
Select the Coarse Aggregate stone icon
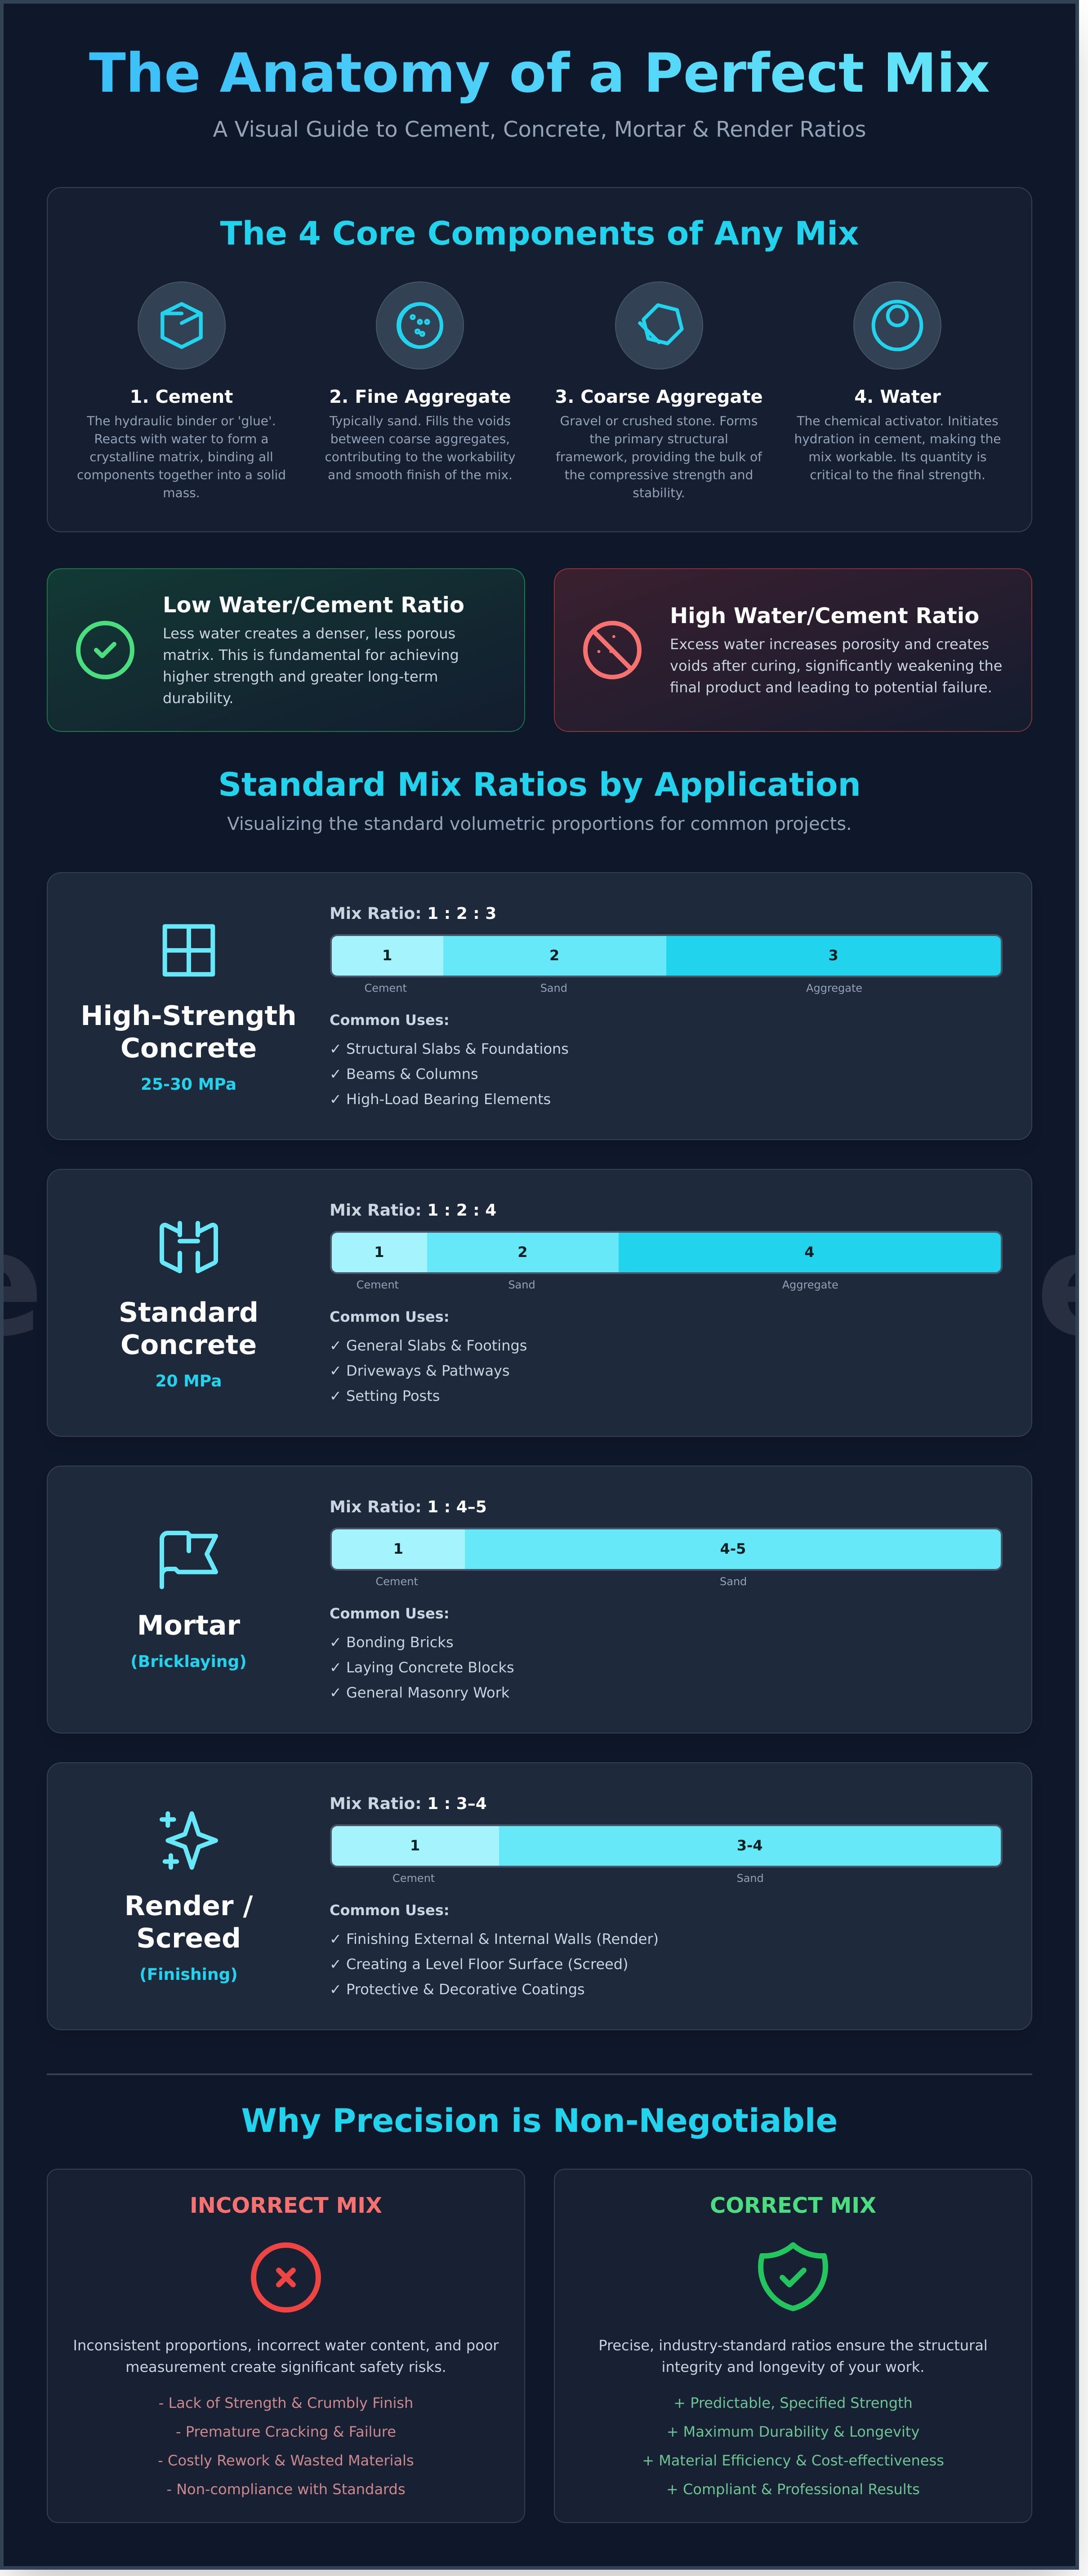(658, 325)
